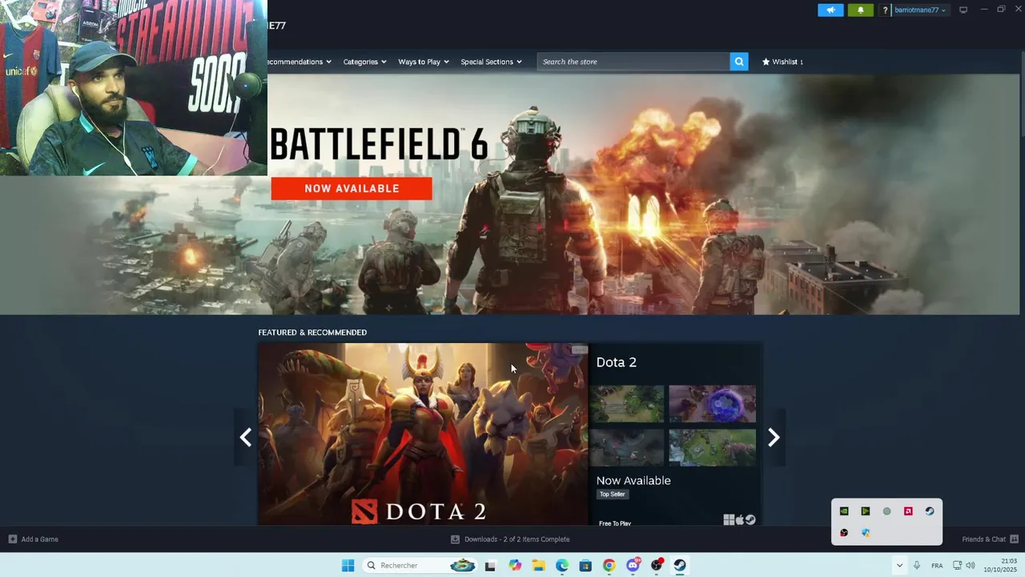Open network status tray icon

[x=957, y=565]
